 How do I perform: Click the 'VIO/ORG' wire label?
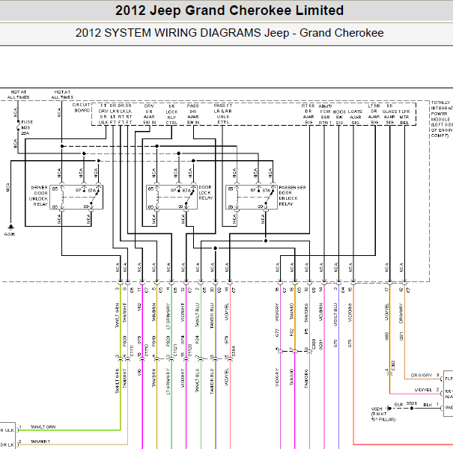tap(350, 312)
